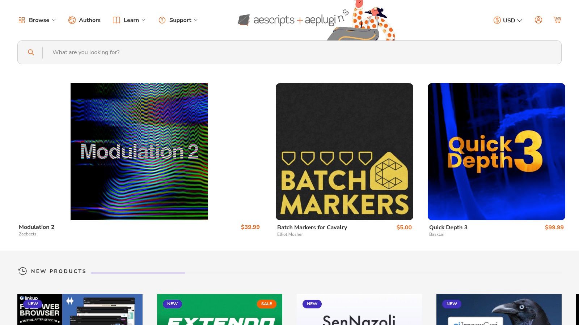Click the NEW badge on the raven card
The width and height of the screenshot is (579, 325).
(452, 304)
